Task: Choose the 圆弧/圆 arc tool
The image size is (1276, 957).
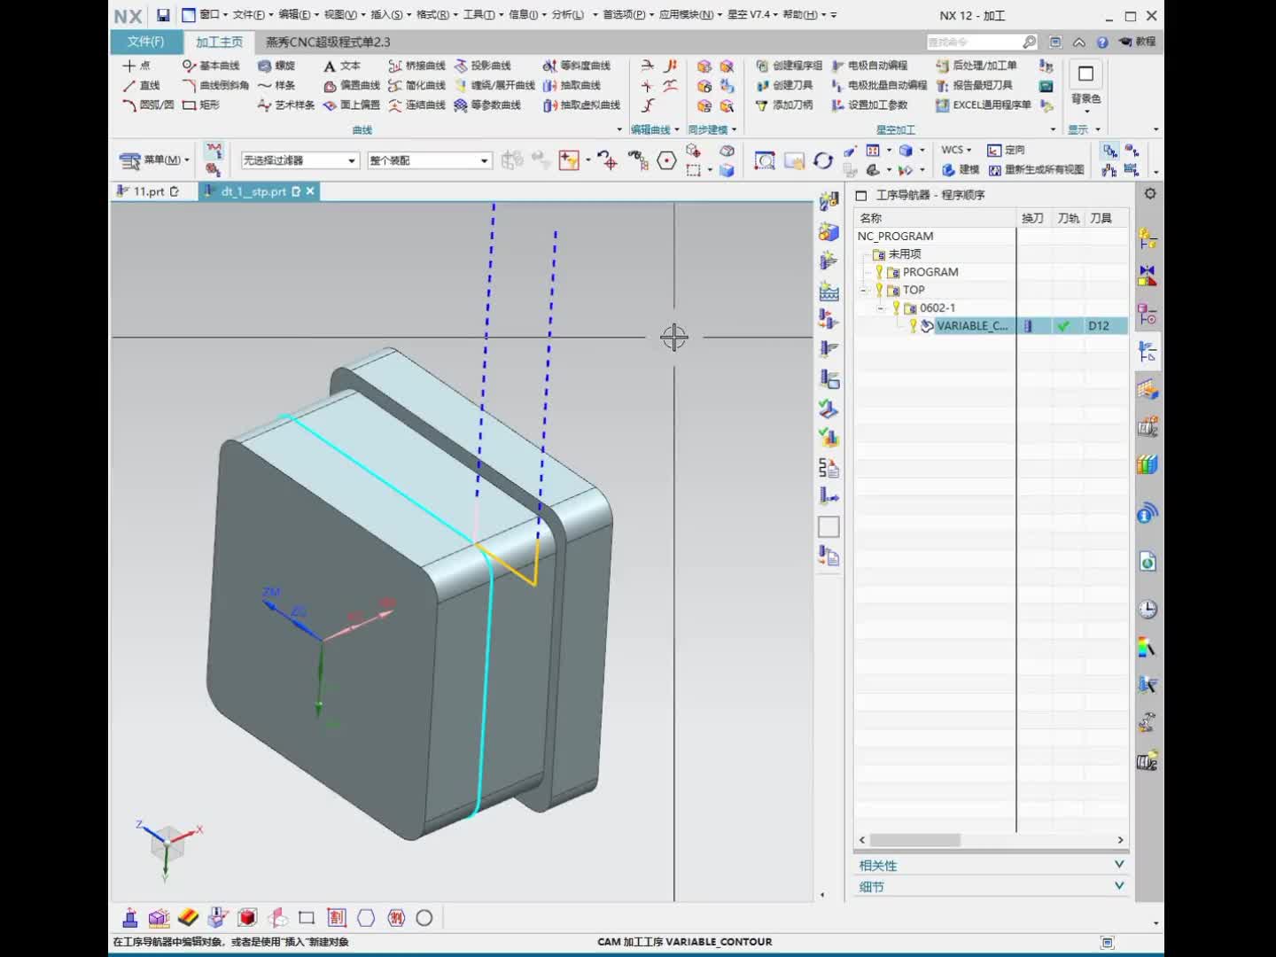Action: pos(148,105)
